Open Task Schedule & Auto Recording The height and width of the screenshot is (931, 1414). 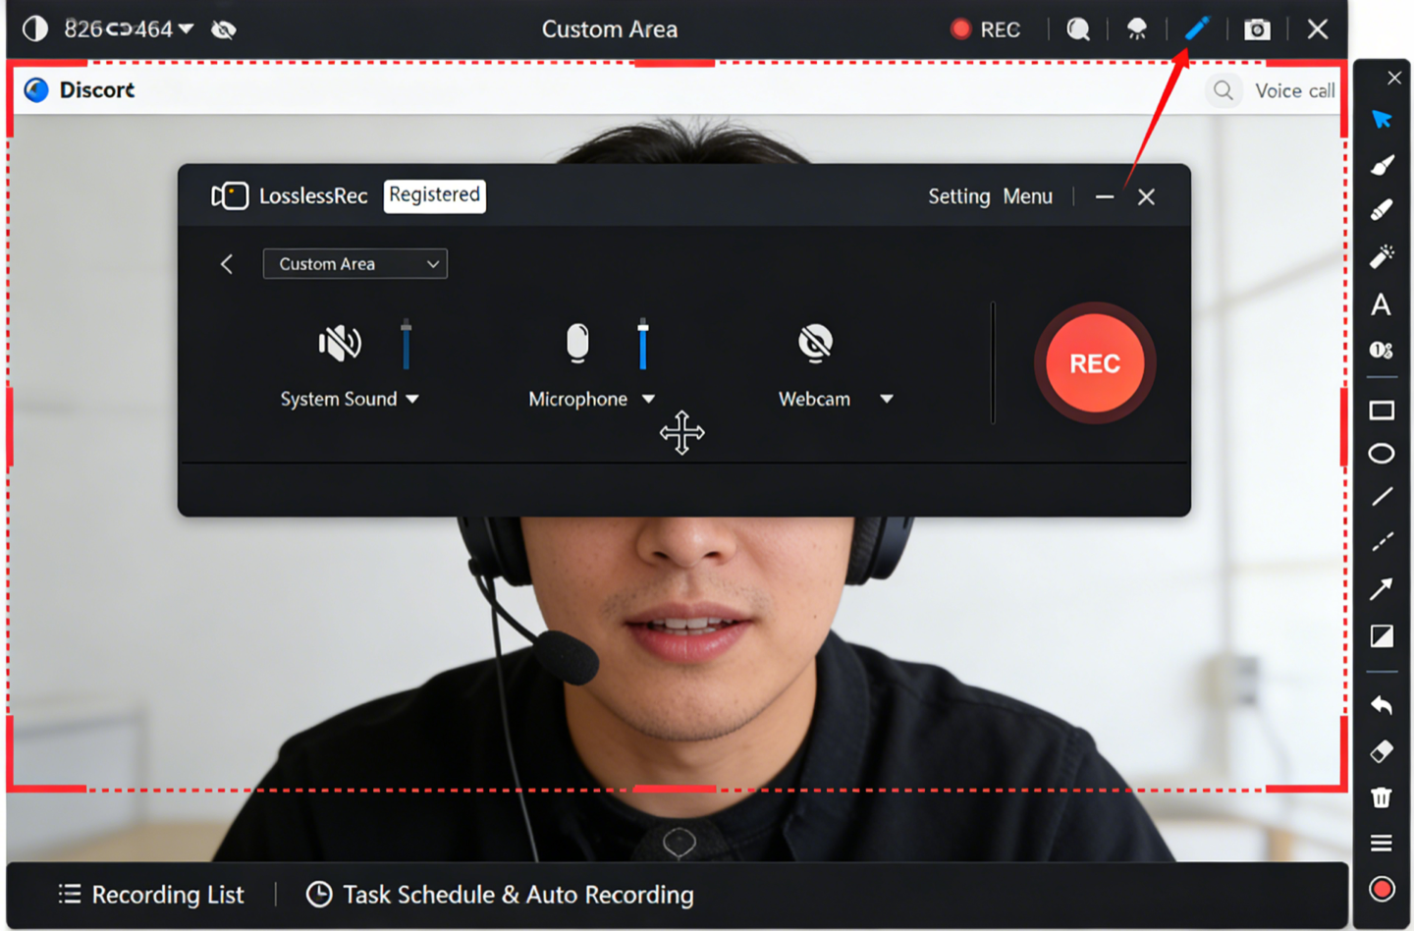[x=500, y=894]
